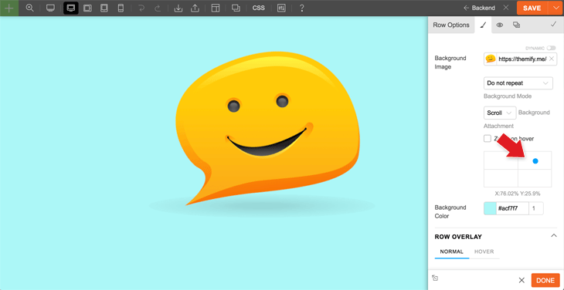
Task: Click the import download icon
Action: (x=178, y=8)
